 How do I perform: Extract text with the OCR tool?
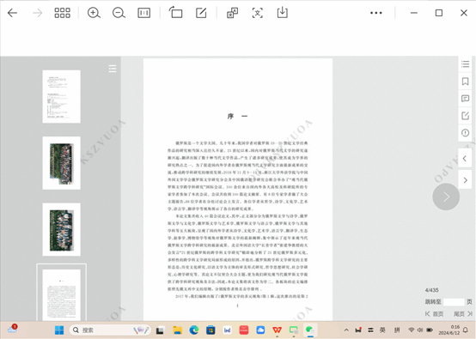click(x=258, y=13)
